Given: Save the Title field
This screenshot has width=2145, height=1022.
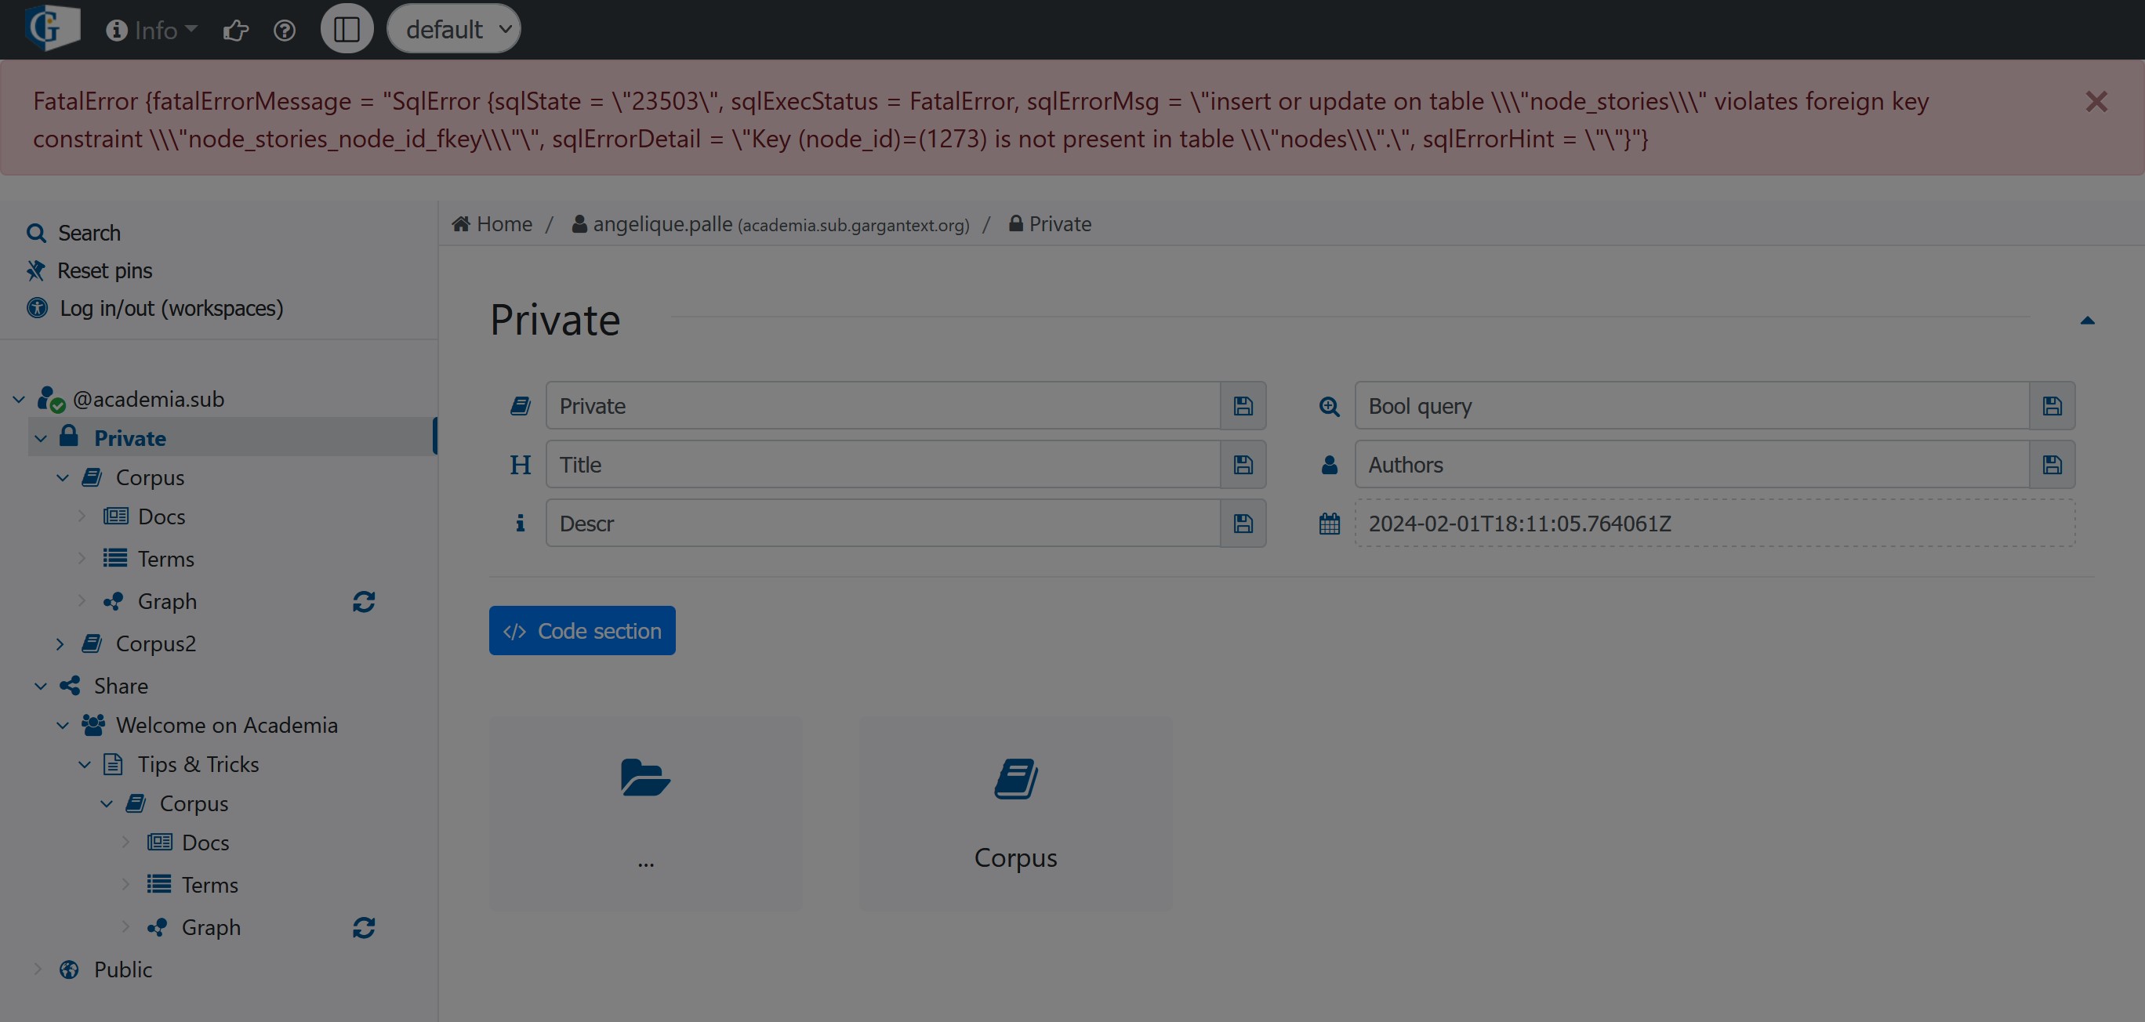Looking at the screenshot, I should (x=1243, y=463).
